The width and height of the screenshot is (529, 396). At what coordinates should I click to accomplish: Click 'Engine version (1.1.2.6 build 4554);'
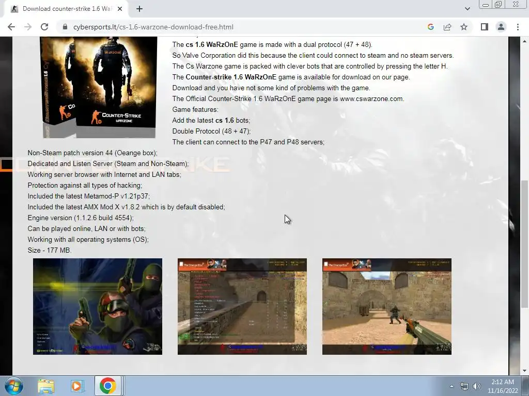(81, 218)
